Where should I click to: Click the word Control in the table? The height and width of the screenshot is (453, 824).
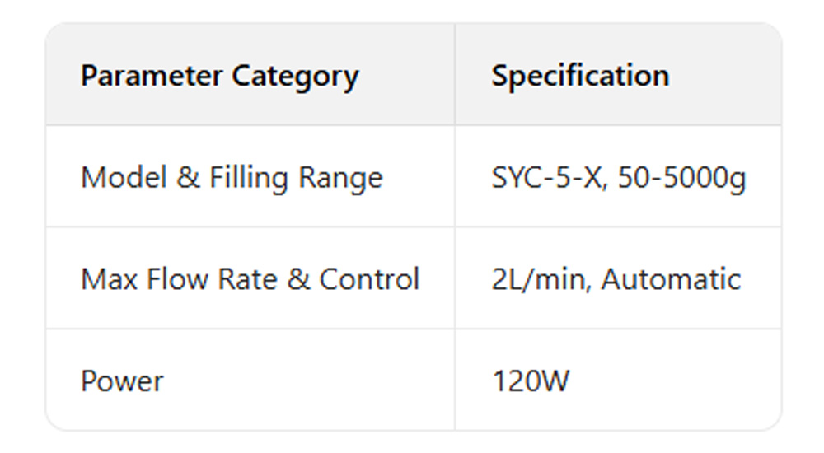369,279
